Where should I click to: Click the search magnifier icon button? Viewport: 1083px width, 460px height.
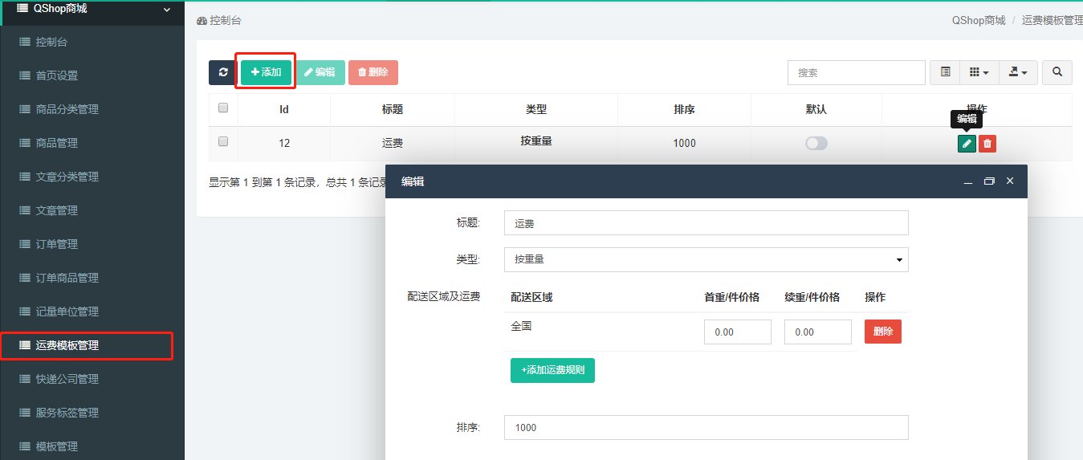1057,72
